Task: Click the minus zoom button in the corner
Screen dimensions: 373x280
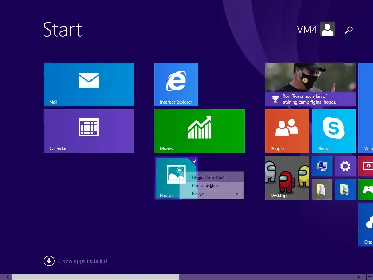Action: coord(370,277)
